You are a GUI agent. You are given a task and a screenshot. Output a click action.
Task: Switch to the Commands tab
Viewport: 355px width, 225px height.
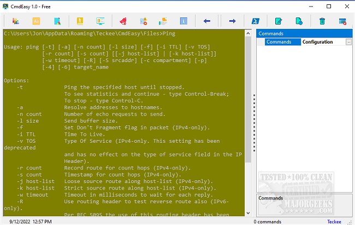coord(283,42)
